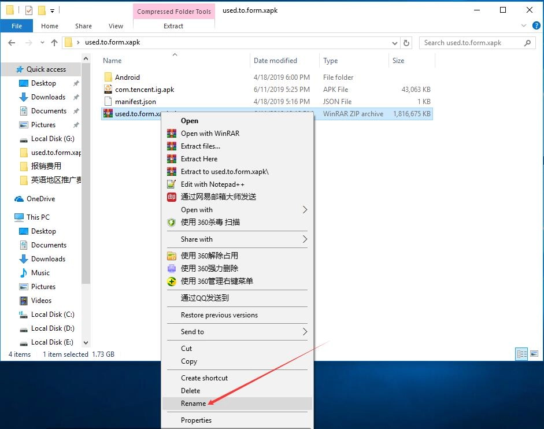The height and width of the screenshot is (429, 544).
Task: Click the help question mark icon
Action: (536, 26)
